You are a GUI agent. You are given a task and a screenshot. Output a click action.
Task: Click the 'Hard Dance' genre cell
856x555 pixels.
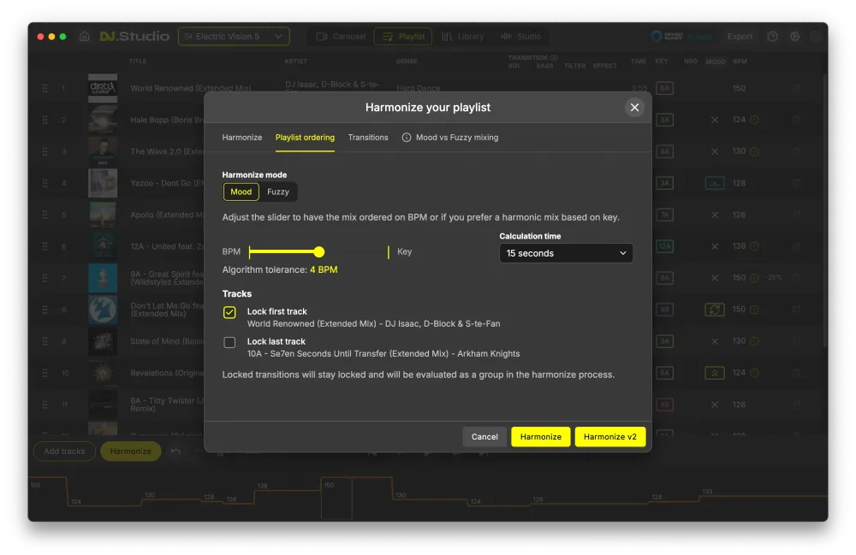[x=419, y=88]
